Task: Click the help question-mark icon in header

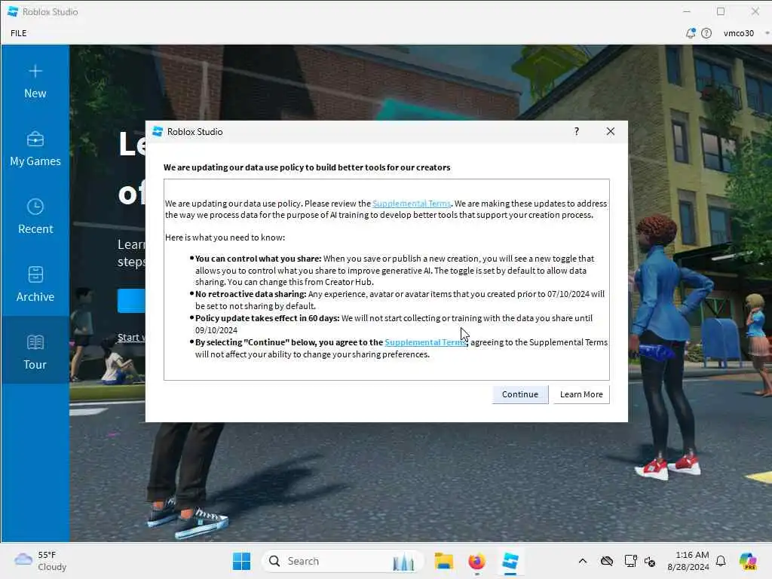Action: pos(706,33)
